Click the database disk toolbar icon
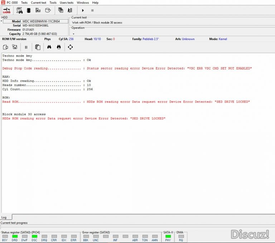The width and height of the screenshot is (275, 243). pyautogui.click(x=48, y=10)
